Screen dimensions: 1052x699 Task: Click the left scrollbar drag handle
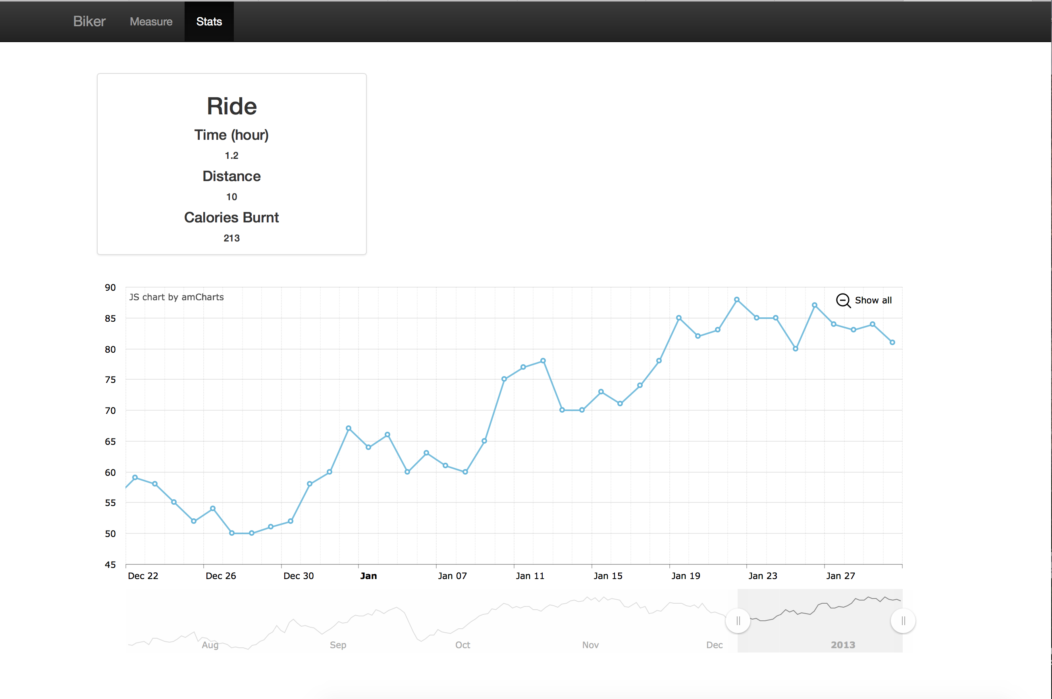pos(738,620)
